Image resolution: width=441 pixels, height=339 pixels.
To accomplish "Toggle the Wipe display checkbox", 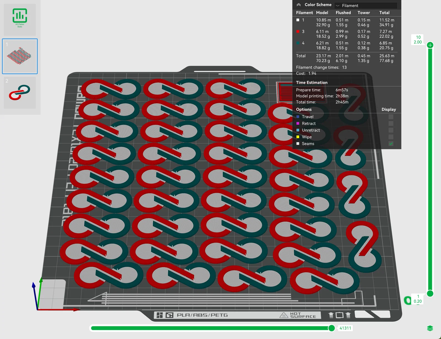I will (391, 137).
